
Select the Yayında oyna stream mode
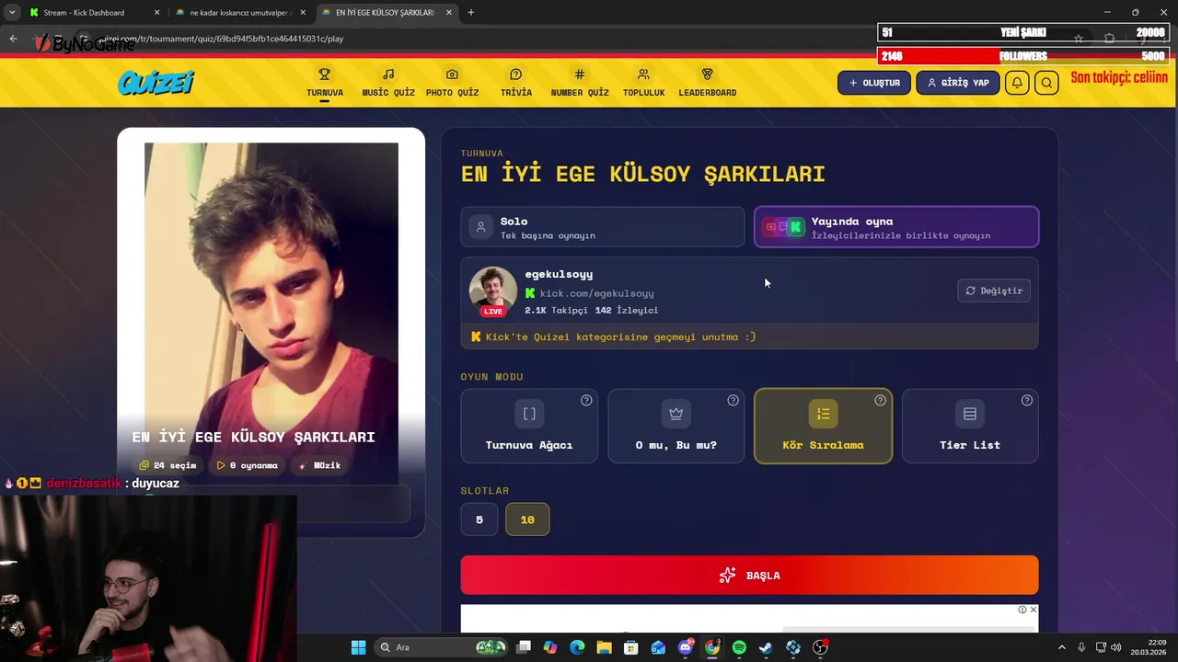(896, 227)
